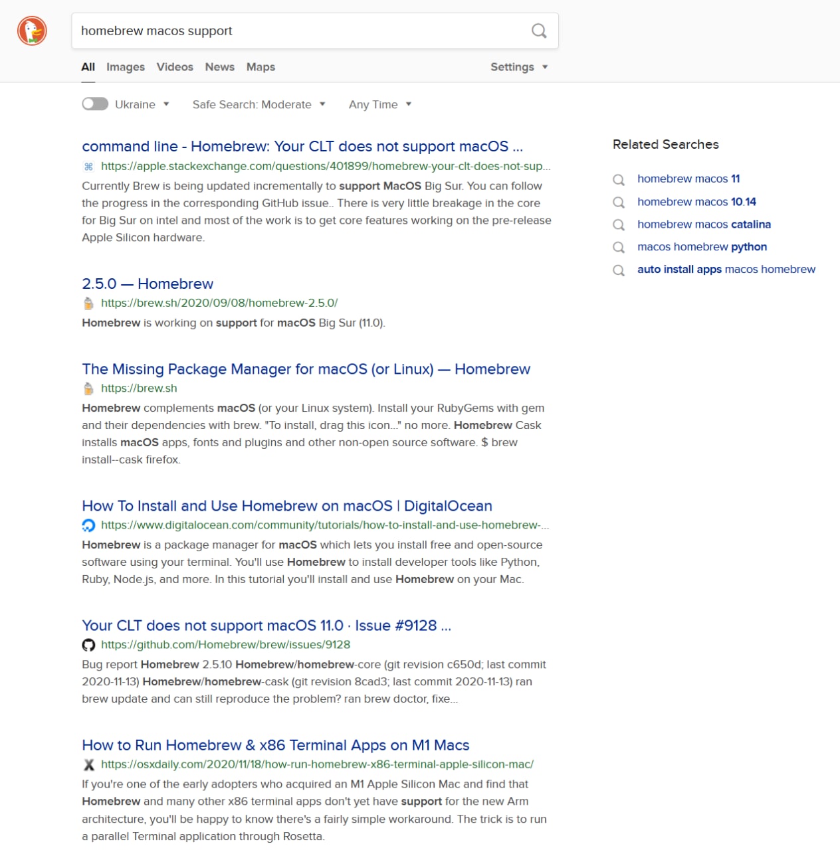Click snippet starting 'Homebrew is a package manager'

tap(312, 562)
